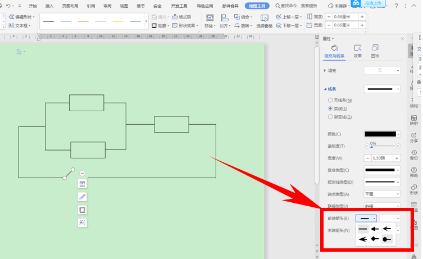
Task: Open 分享 share sidebar icon
Action: [414, 138]
